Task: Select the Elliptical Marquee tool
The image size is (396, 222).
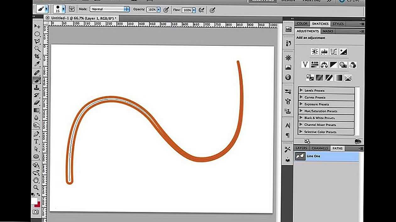Action: (37, 34)
